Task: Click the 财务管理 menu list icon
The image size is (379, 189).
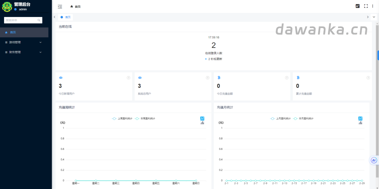Action: click(7, 52)
